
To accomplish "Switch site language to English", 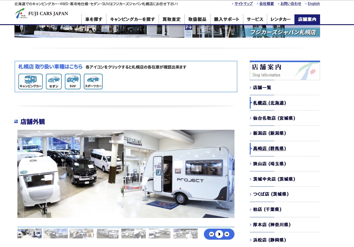I will pos(314,4).
